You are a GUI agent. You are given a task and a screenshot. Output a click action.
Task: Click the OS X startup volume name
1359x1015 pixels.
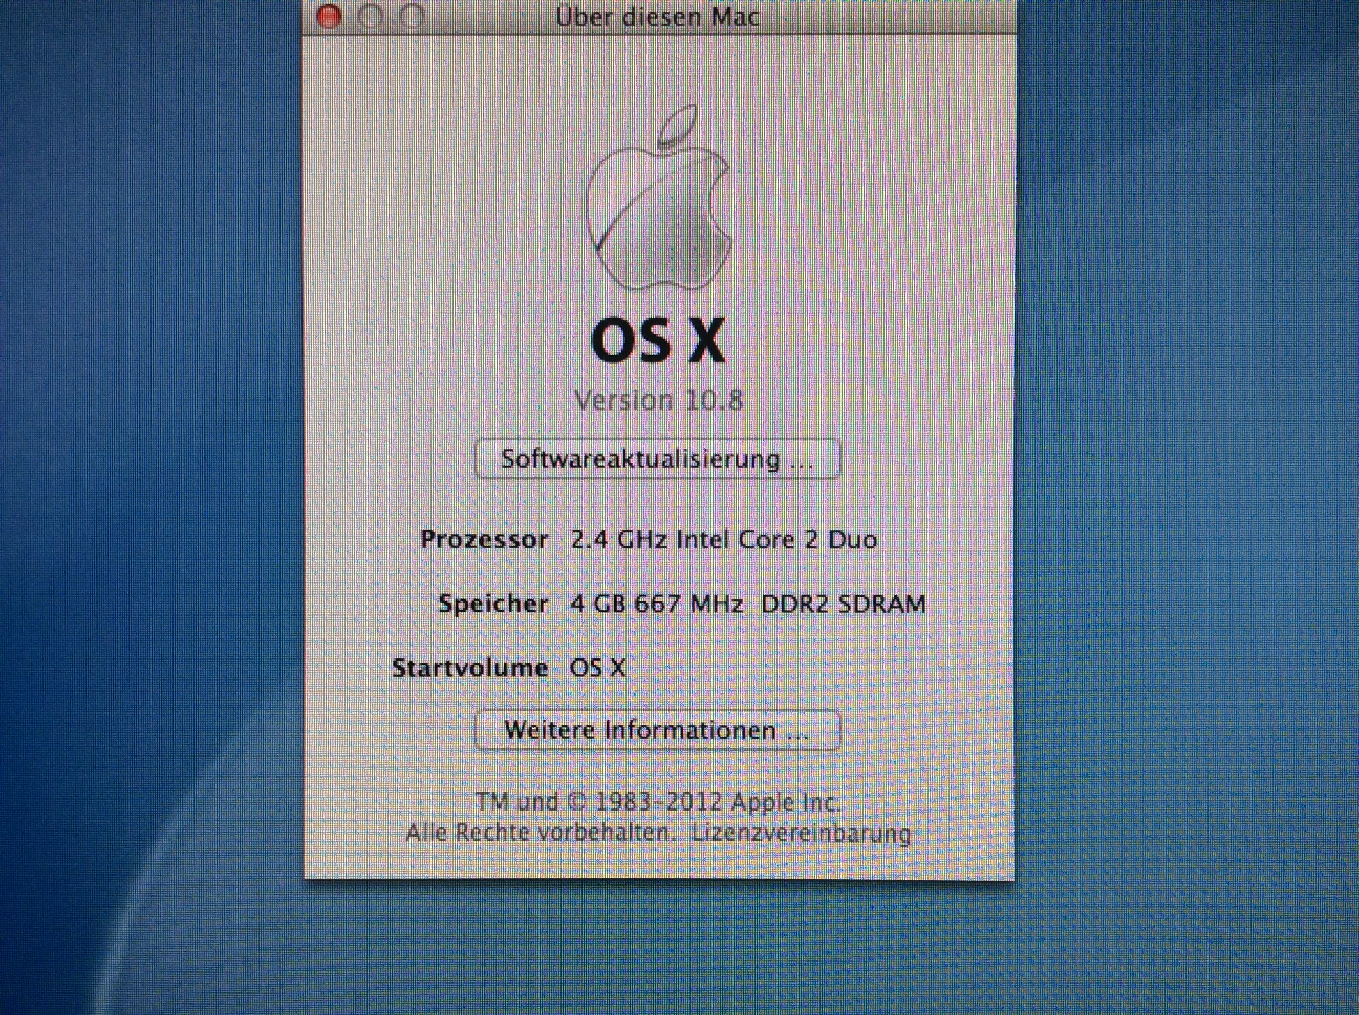click(598, 668)
